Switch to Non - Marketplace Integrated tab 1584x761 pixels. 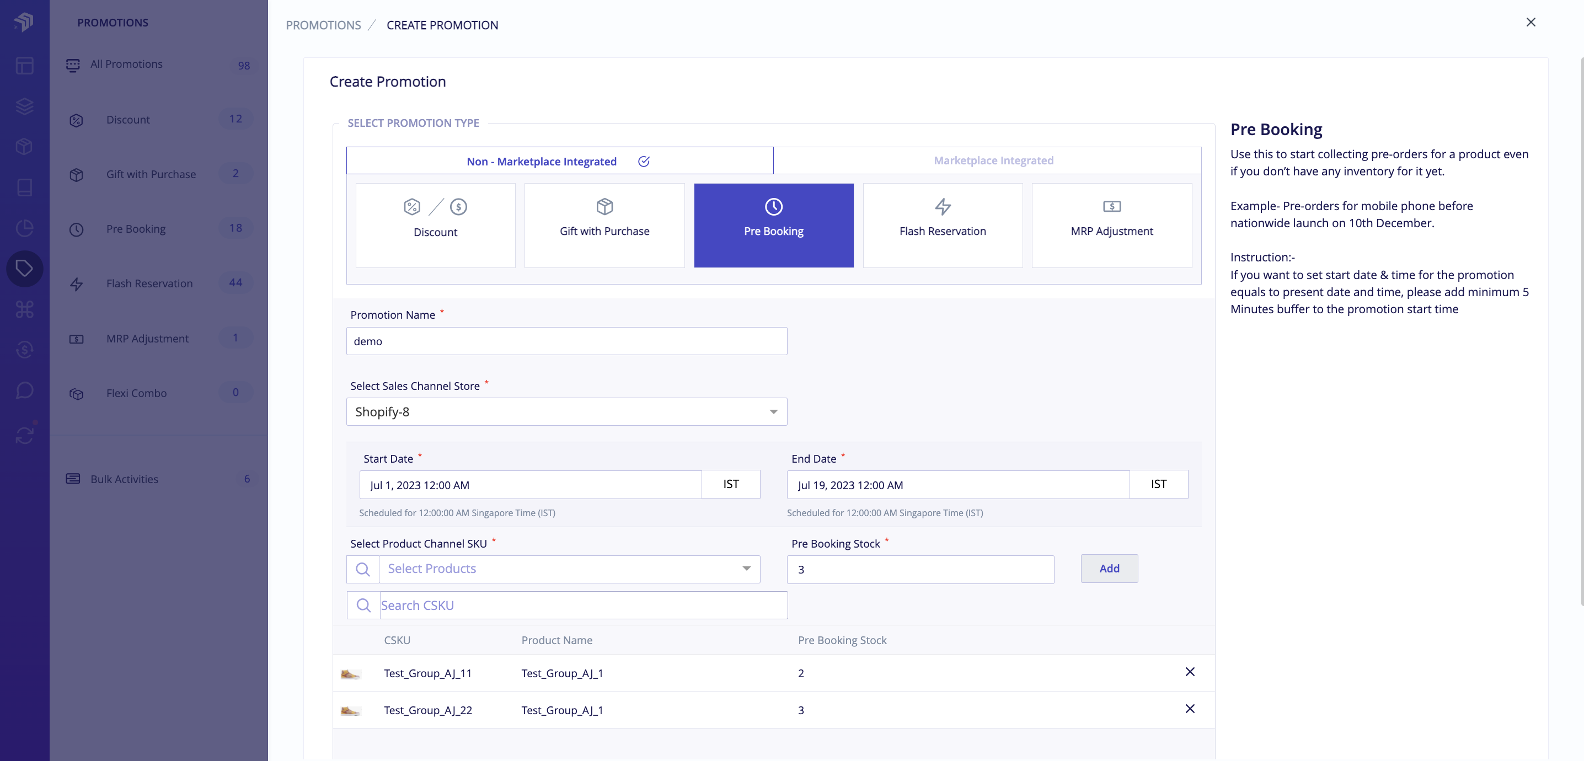click(559, 161)
